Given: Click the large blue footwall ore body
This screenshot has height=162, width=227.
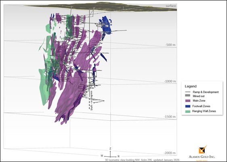Looking at the screenshot, I should pyautogui.click(x=106, y=26).
